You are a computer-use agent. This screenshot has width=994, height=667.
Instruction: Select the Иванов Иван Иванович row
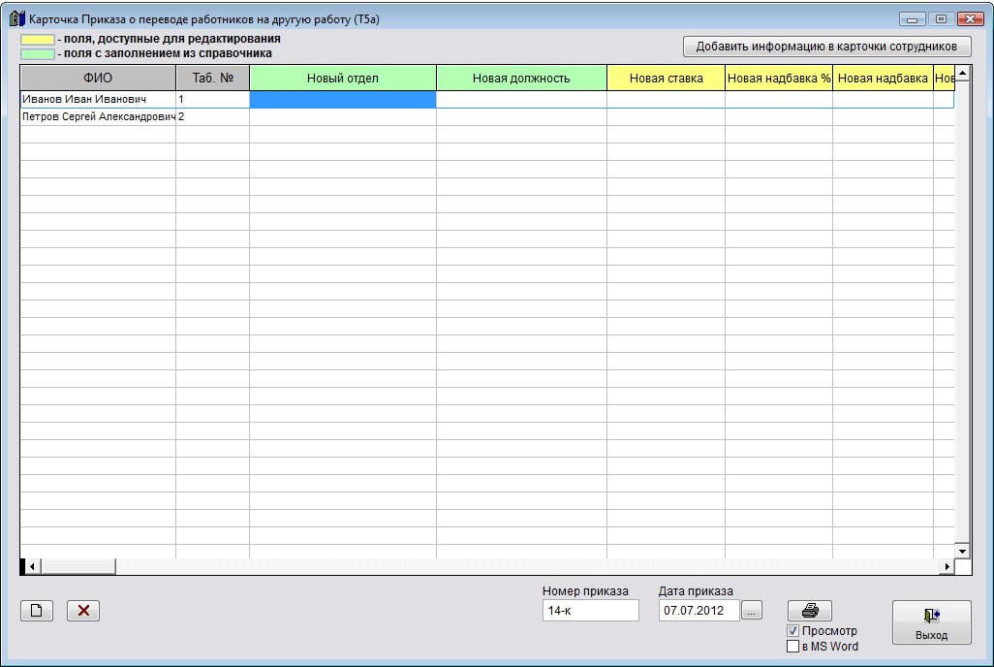[487, 99]
